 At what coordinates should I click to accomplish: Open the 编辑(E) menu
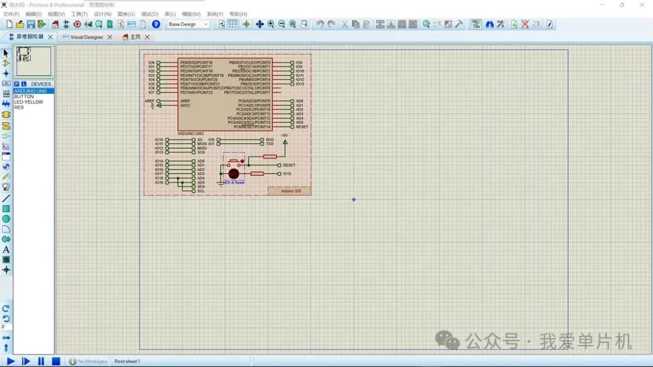34,14
